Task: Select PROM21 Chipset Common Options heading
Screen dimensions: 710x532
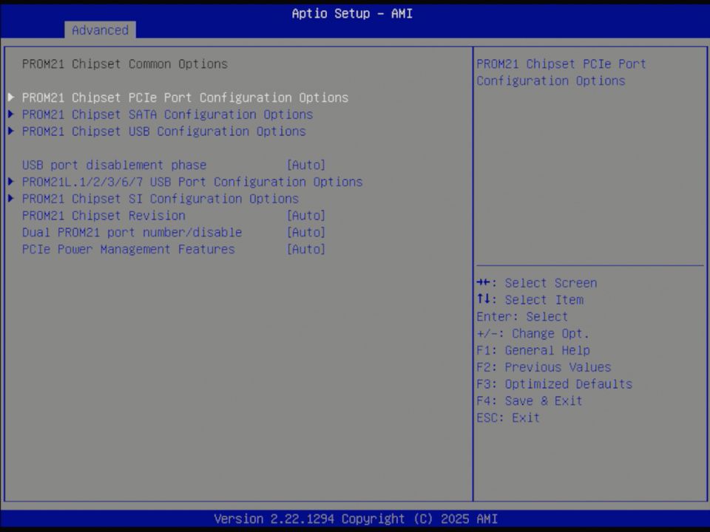Action: tap(124, 64)
